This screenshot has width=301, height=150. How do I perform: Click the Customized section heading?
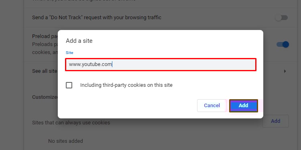pos(45,97)
